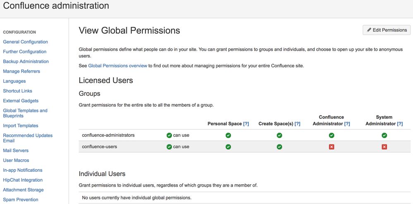413x204 pixels.
Task: Select Languages in the sidebar
Action: tap(14, 81)
